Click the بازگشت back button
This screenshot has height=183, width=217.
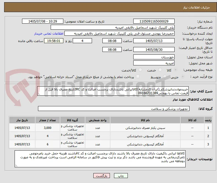pos(102,176)
